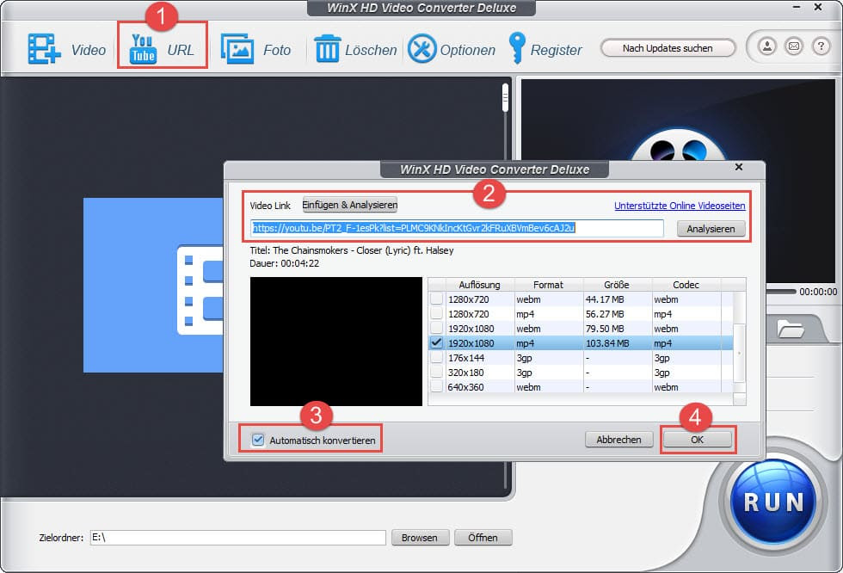Viewport: 843px width, 573px height.
Task: Check the 1280x720 mp4 row checkbox
Action: coord(437,313)
